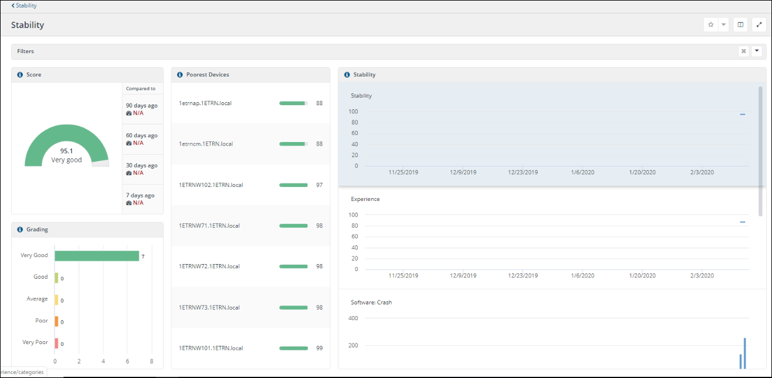Expand the Filters panel arrow
772x378 pixels.
757,51
